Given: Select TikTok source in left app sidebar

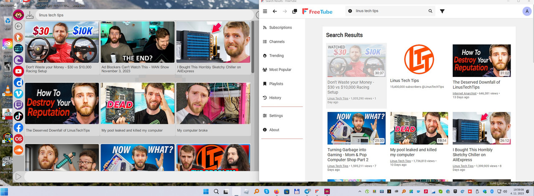Looking at the screenshot, I should pyautogui.click(x=18, y=116).
